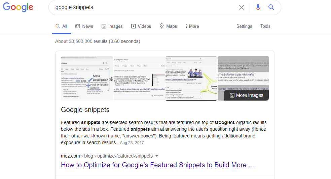Viewport: 331px width, 179px height.
Task: Click the More images button
Action: click(x=246, y=95)
